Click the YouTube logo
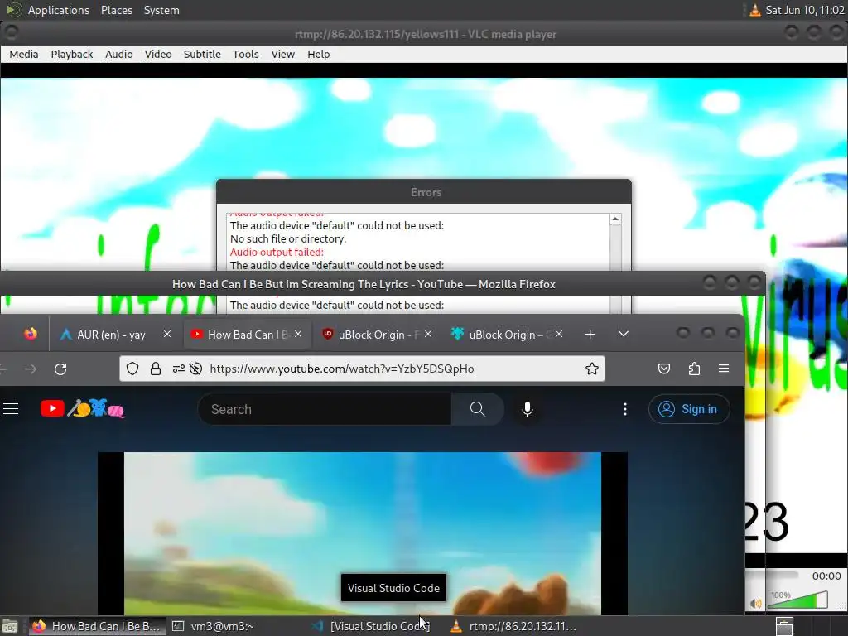 tap(82, 409)
